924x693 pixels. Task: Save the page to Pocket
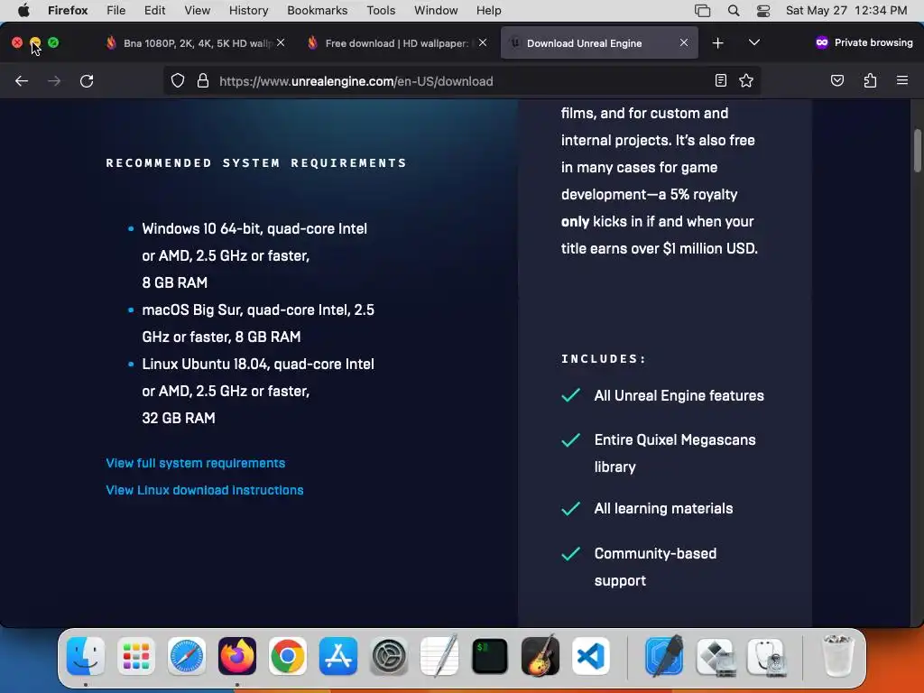(x=836, y=80)
